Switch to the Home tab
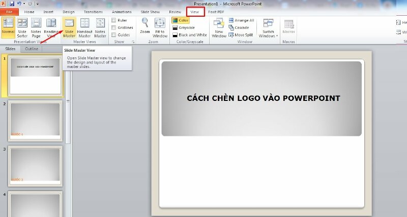407x217 pixels. 29,12
